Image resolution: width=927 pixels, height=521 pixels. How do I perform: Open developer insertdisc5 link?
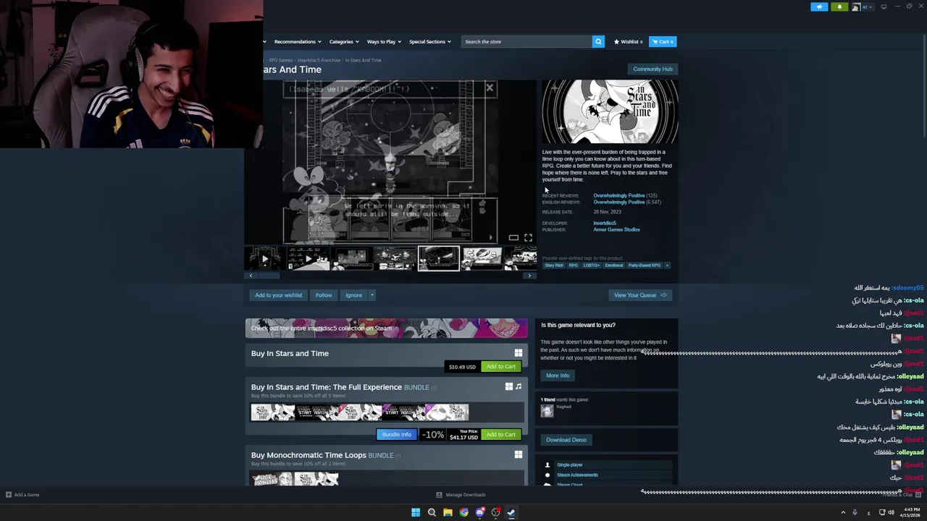605,223
